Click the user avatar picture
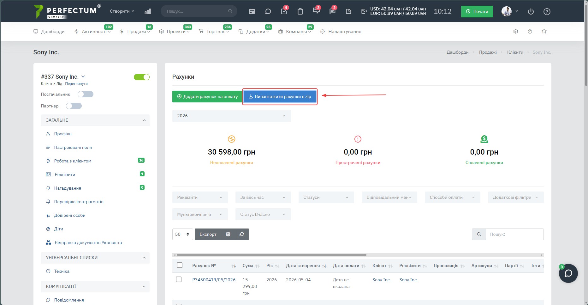This screenshot has width=588, height=305. coord(507,11)
